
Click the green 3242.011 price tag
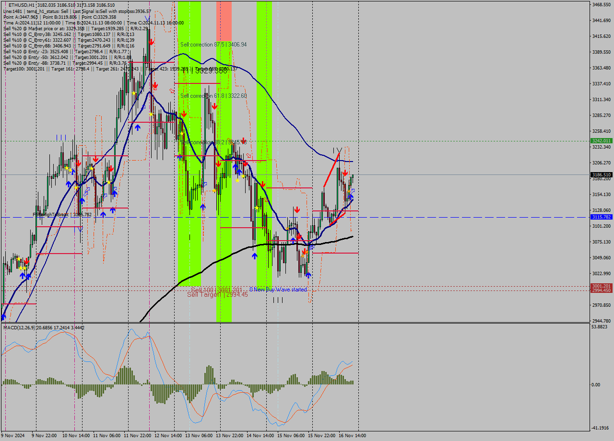point(601,140)
